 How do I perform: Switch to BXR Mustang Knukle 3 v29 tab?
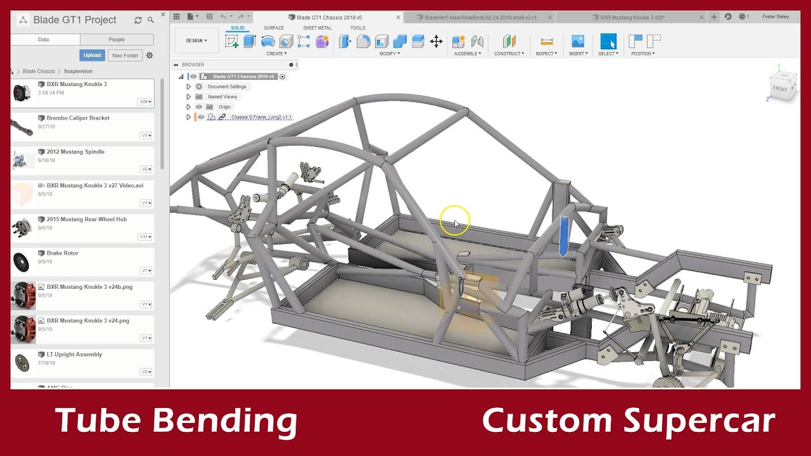pyautogui.click(x=631, y=17)
